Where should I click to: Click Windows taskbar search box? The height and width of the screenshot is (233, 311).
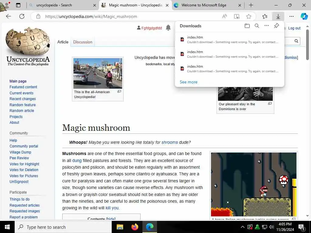(x=63, y=227)
